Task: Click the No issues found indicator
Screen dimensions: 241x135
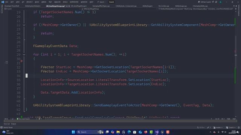Action: [23, 119]
